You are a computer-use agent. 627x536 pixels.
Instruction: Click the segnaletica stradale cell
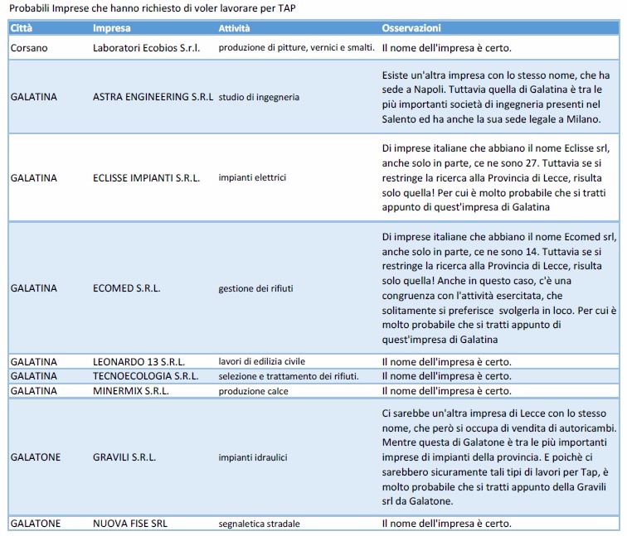[259, 524]
